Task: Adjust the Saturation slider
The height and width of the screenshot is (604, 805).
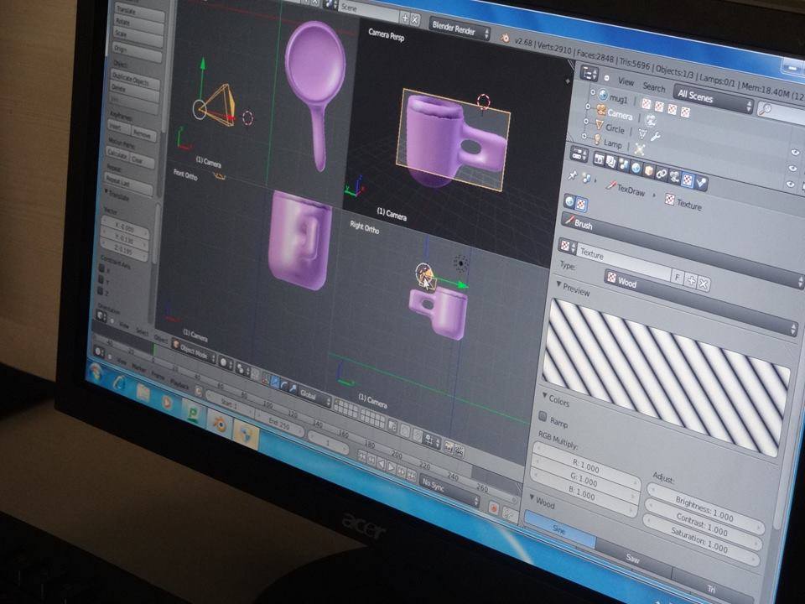Action: pos(699,541)
